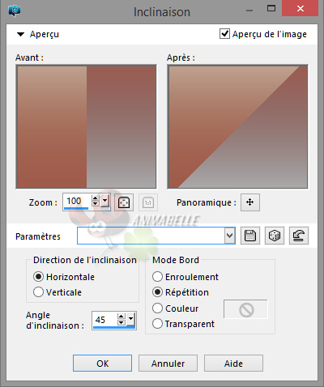Increase zoom value with up spinner arrow
The image size is (324, 387).
(95, 198)
